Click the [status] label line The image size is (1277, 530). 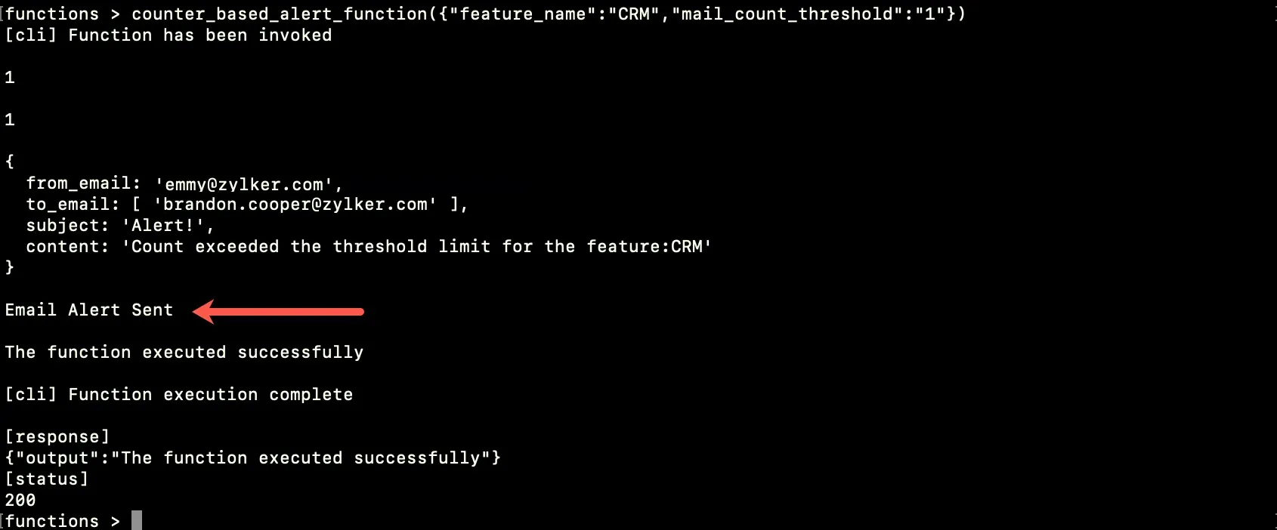[47, 479]
